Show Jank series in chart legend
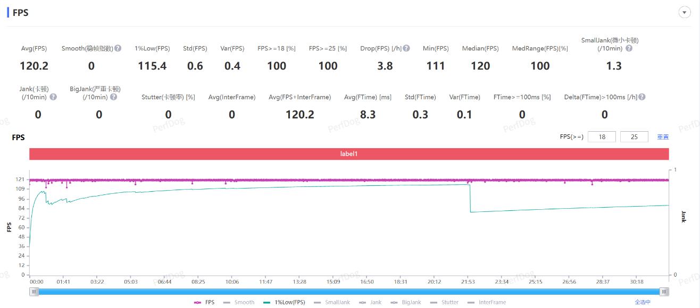This screenshot has width=700, height=308. (370, 302)
